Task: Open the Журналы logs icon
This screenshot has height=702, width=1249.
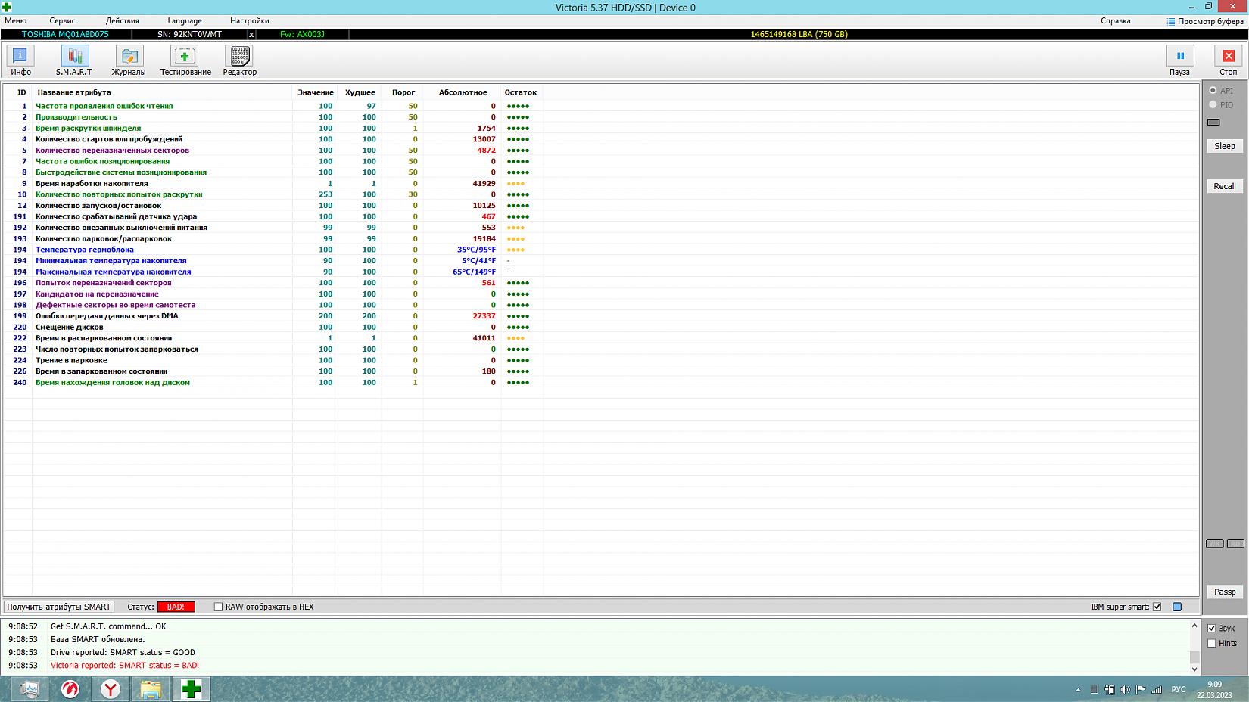Action: tap(129, 56)
